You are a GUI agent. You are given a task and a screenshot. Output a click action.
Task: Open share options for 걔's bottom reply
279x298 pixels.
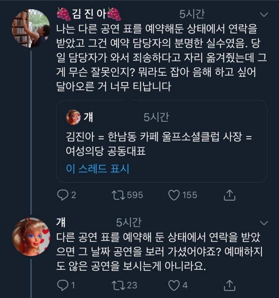[x=229, y=285]
